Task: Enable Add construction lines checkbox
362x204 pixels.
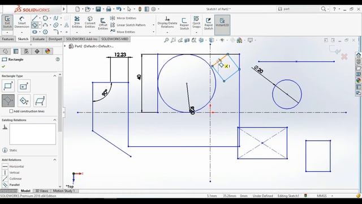Action: click(11, 111)
